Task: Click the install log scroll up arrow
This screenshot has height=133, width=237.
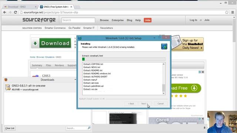Action: click(164, 64)
